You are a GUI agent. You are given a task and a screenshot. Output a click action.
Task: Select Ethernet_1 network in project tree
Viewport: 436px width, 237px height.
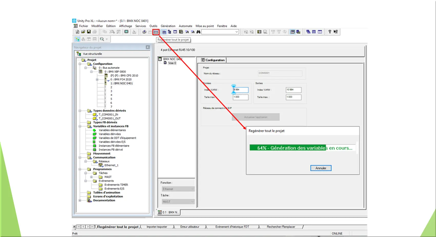[x=111, y=165]
